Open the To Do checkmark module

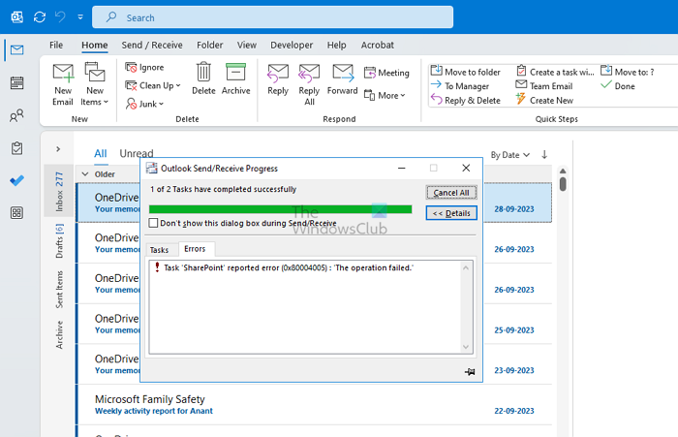(16, 180)
